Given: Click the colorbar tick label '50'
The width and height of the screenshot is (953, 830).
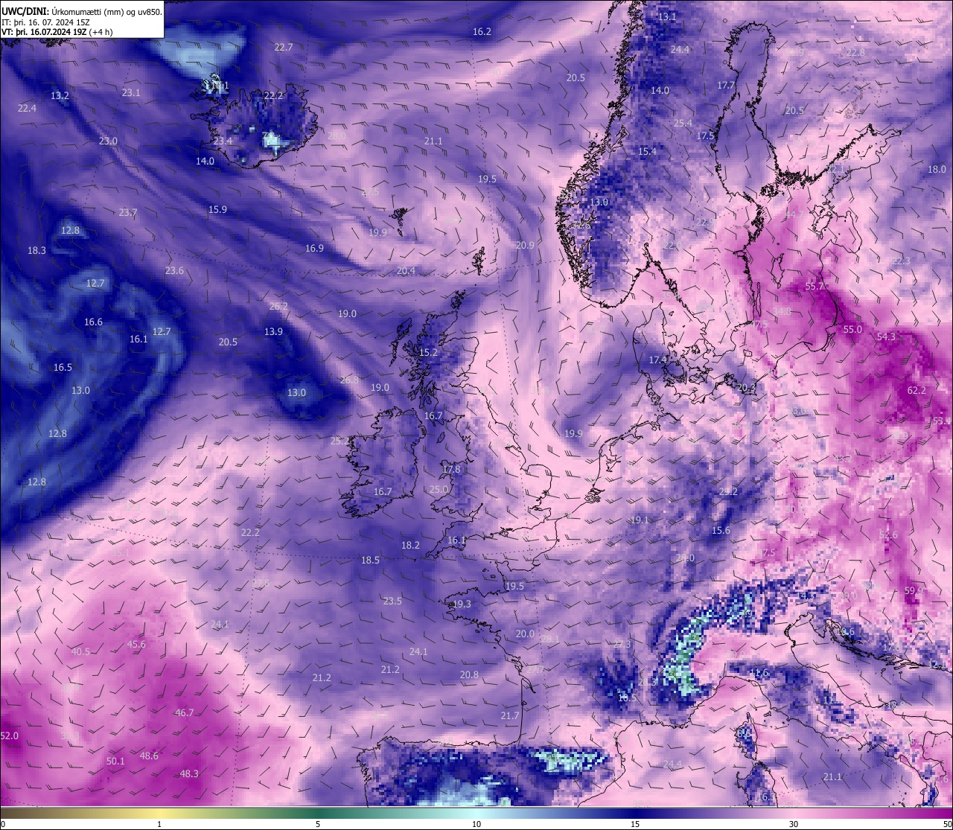Looking at the screenshot, I should (x=947, y=824).
